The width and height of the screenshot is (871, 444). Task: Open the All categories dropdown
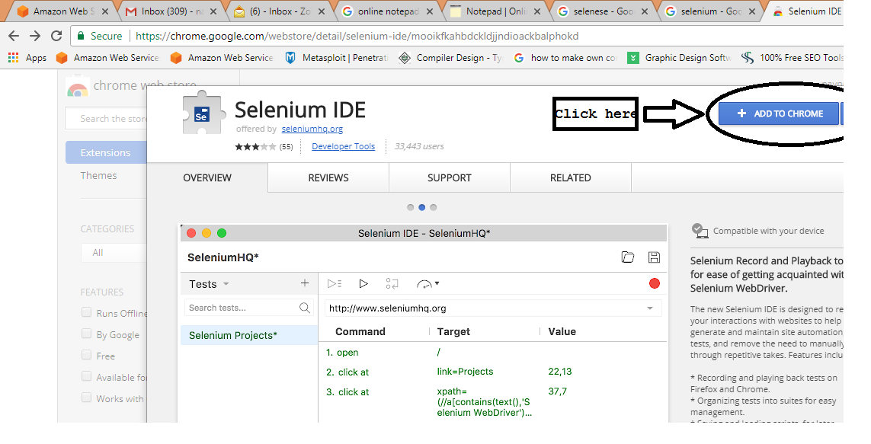coord(114,253)
